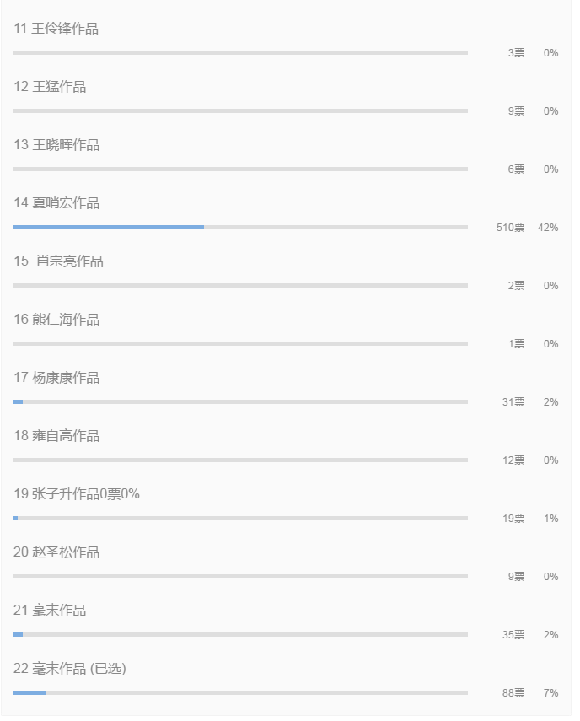Click the 31票 vote count
This screenshot has height=721, width=580.
point(513,402)
